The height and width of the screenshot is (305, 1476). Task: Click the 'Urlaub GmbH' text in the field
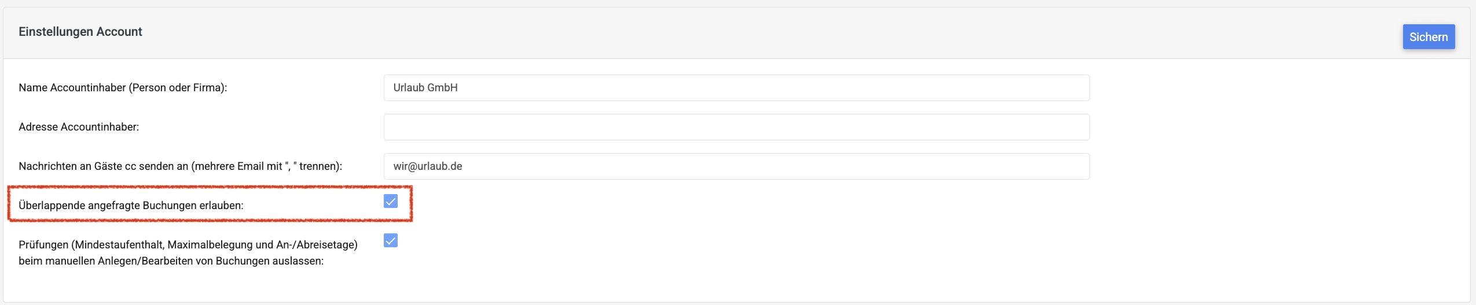(x=425, y=88)
